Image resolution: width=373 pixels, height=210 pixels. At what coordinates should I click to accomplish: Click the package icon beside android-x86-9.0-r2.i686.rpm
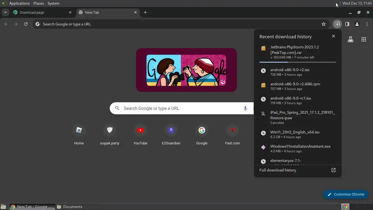[x=263, y=85]
